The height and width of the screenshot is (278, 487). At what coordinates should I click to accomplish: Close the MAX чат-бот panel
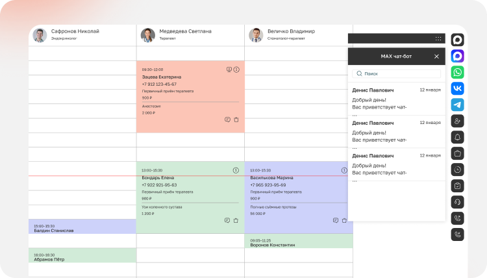[x=436, y=57]
